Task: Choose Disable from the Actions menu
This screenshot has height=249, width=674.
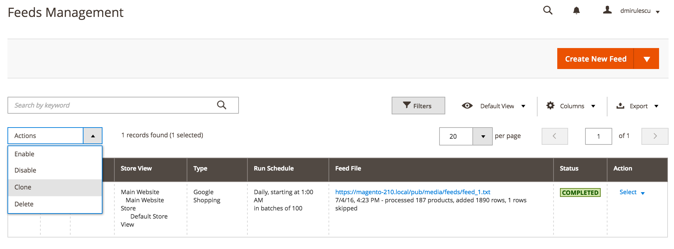Action: (x=55, y=170)
